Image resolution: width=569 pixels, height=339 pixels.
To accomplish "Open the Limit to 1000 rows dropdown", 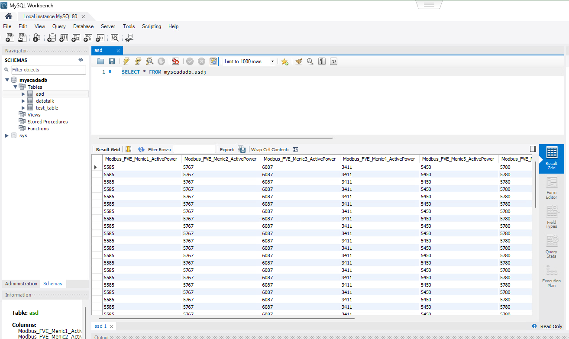I will pos(249,61).
